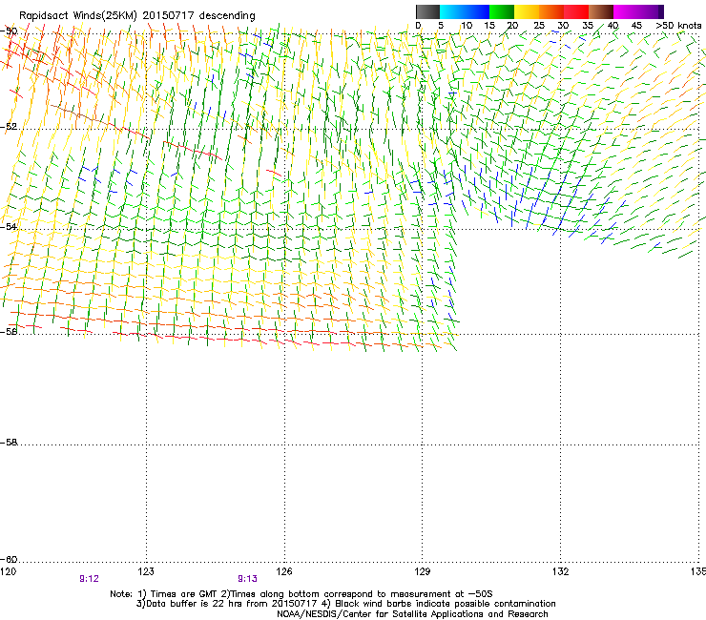The height and width of the screenshot is (620, 706).
Task: Click the brown 35-40 knots color swatch
Action: (601, 11)
